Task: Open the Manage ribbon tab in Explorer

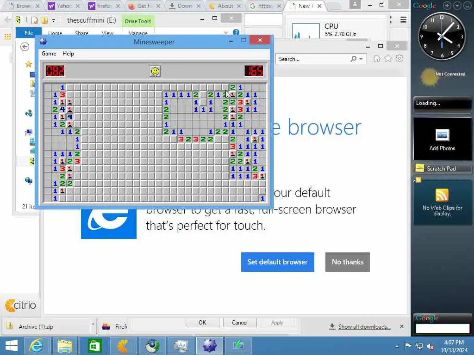Action: tap(138, 33)
